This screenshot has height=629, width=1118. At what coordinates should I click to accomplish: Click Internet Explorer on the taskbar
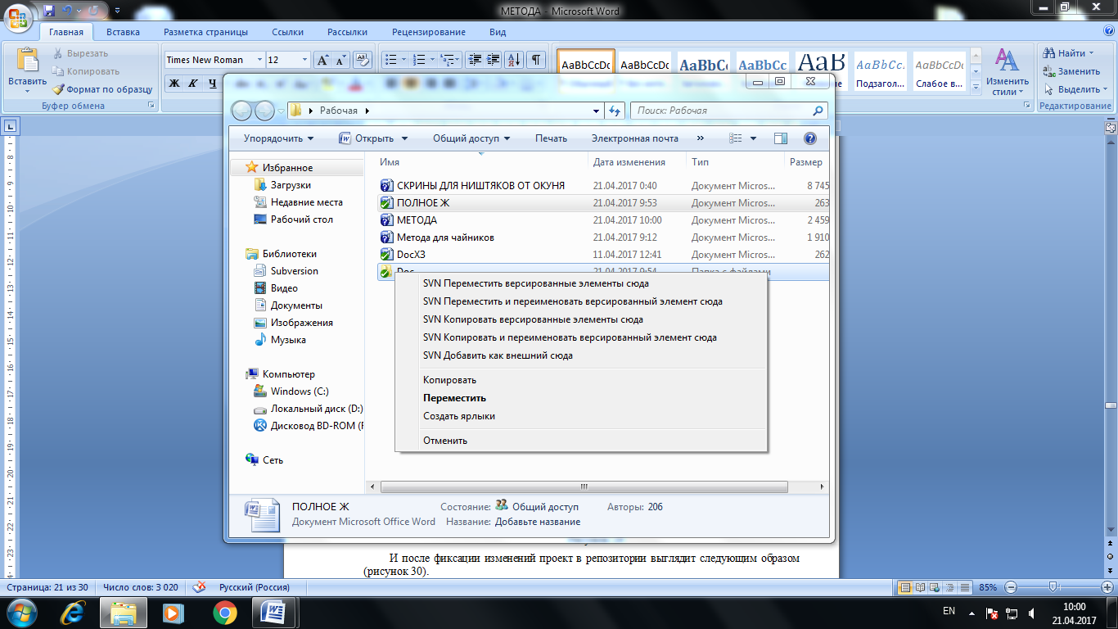[x=73, y=613]
